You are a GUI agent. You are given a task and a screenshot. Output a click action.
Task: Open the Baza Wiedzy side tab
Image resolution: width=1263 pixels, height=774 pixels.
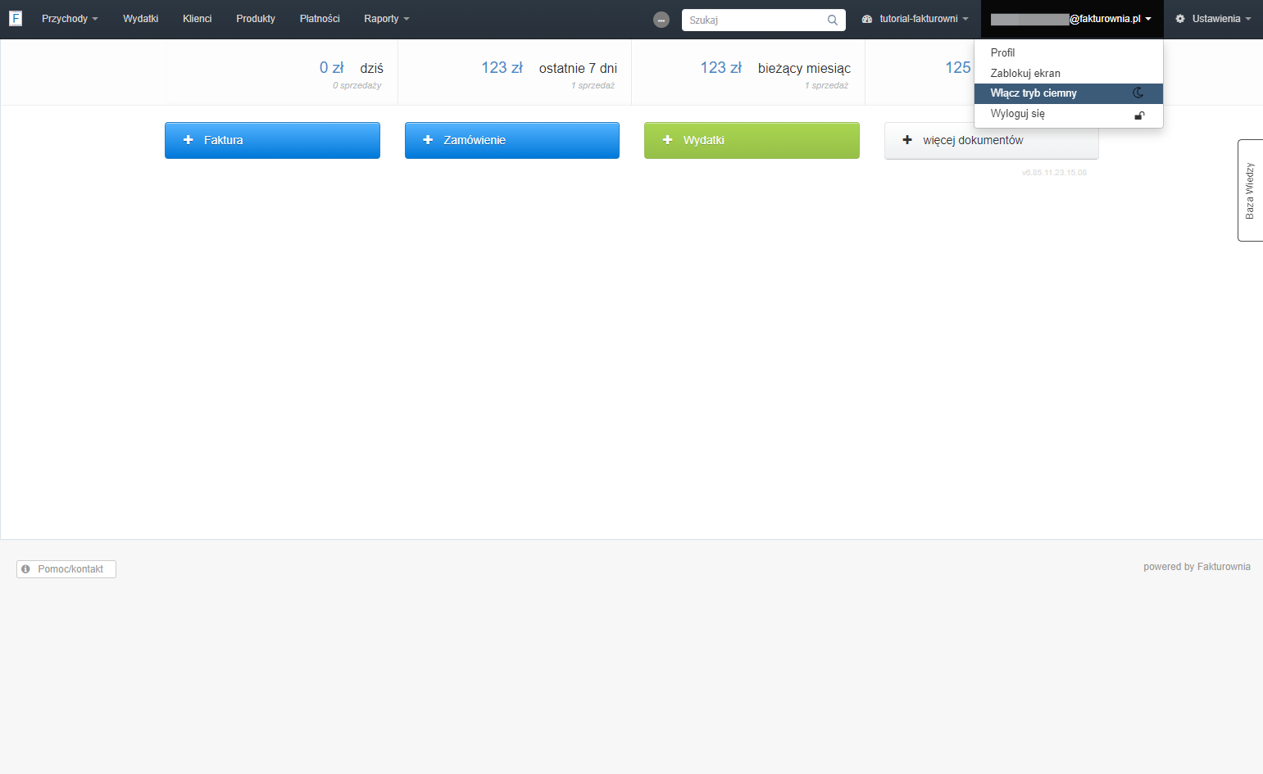[1251, 190]
